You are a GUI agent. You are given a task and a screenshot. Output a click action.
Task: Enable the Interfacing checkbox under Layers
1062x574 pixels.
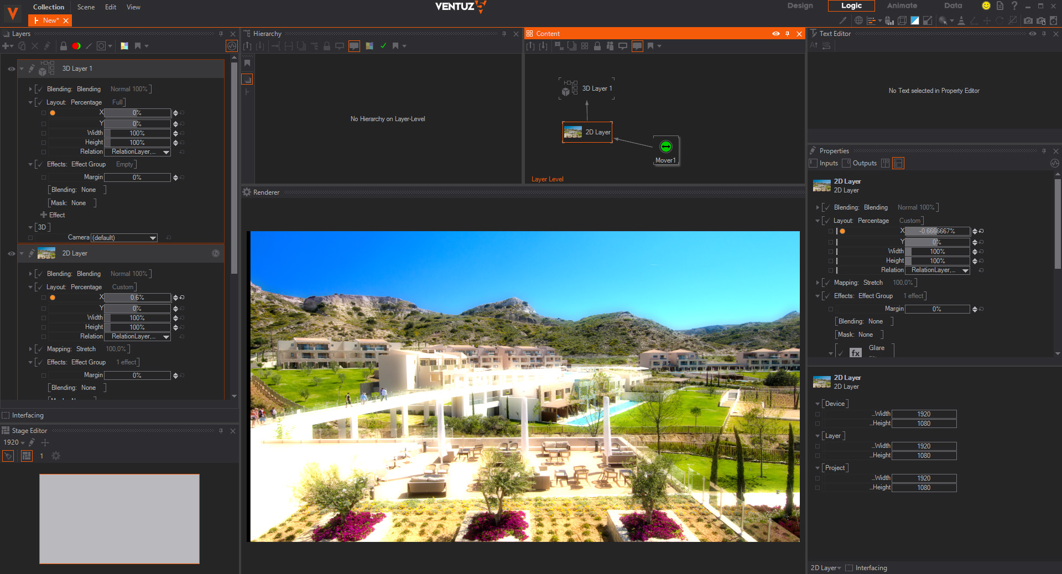click(x=6, y=415)
